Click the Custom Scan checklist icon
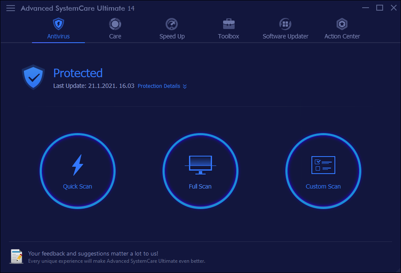The image size is (401, 273). point(323,165)
